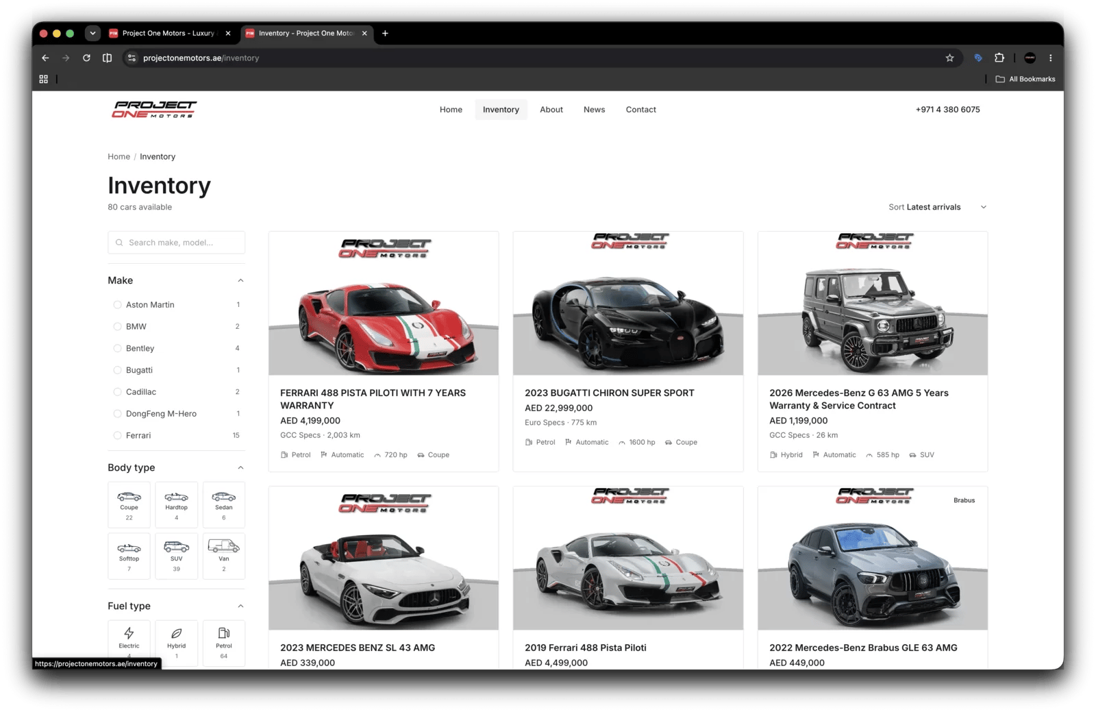Open Chrome three-dot menu
Viewport: 1096px width, 712px height.
coord(1050,58)
